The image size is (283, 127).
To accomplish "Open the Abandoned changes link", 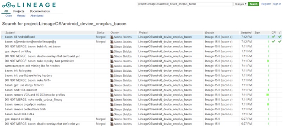I will point(37,16).
